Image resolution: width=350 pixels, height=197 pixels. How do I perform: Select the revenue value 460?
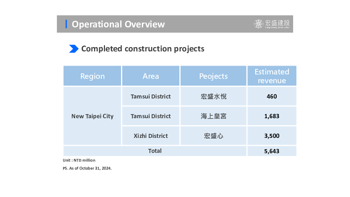pos(272,96)
